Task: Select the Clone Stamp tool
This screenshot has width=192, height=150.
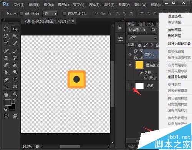Action: tap(6, 58)
